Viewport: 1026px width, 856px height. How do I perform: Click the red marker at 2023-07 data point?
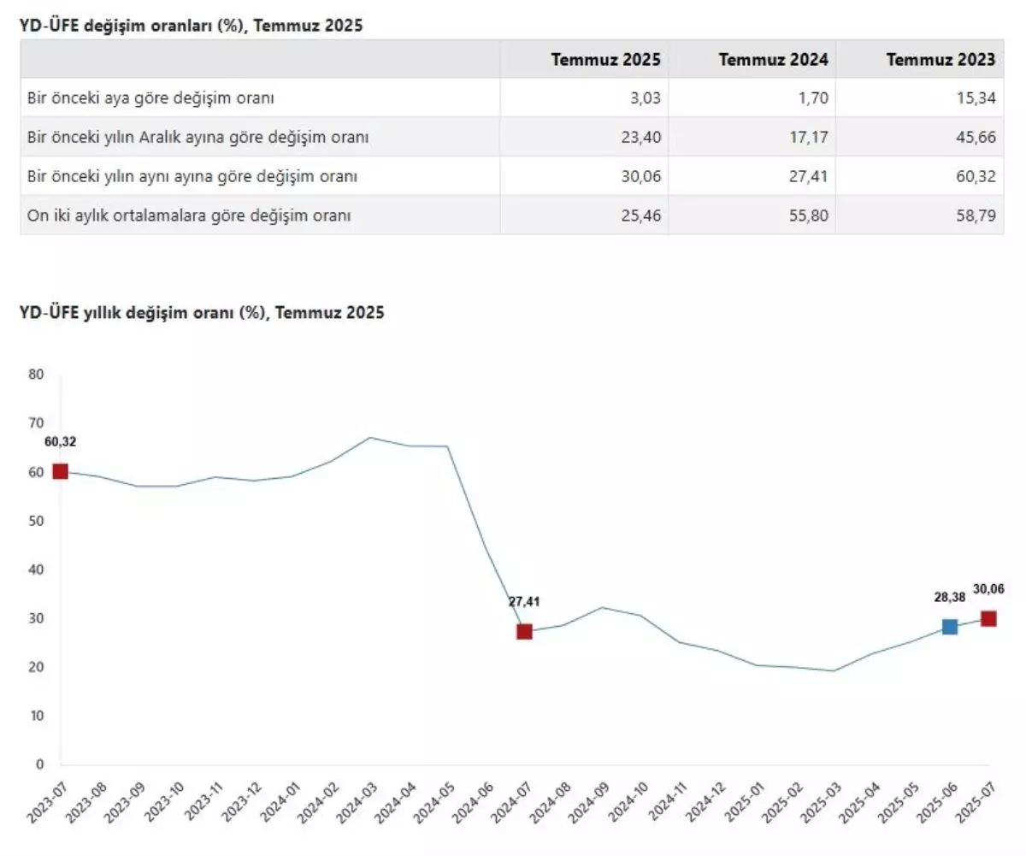click(60, 471)
